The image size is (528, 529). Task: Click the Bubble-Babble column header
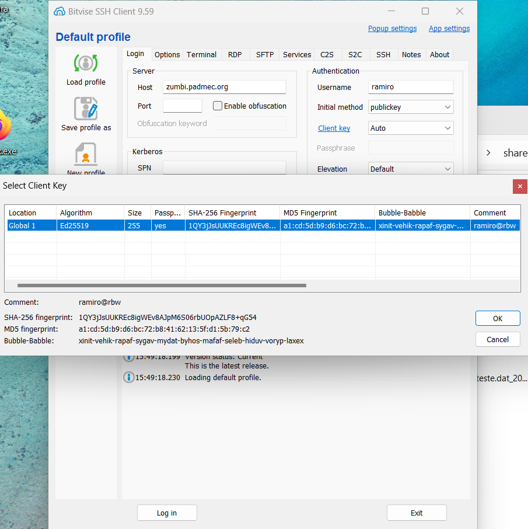(422, 213)
